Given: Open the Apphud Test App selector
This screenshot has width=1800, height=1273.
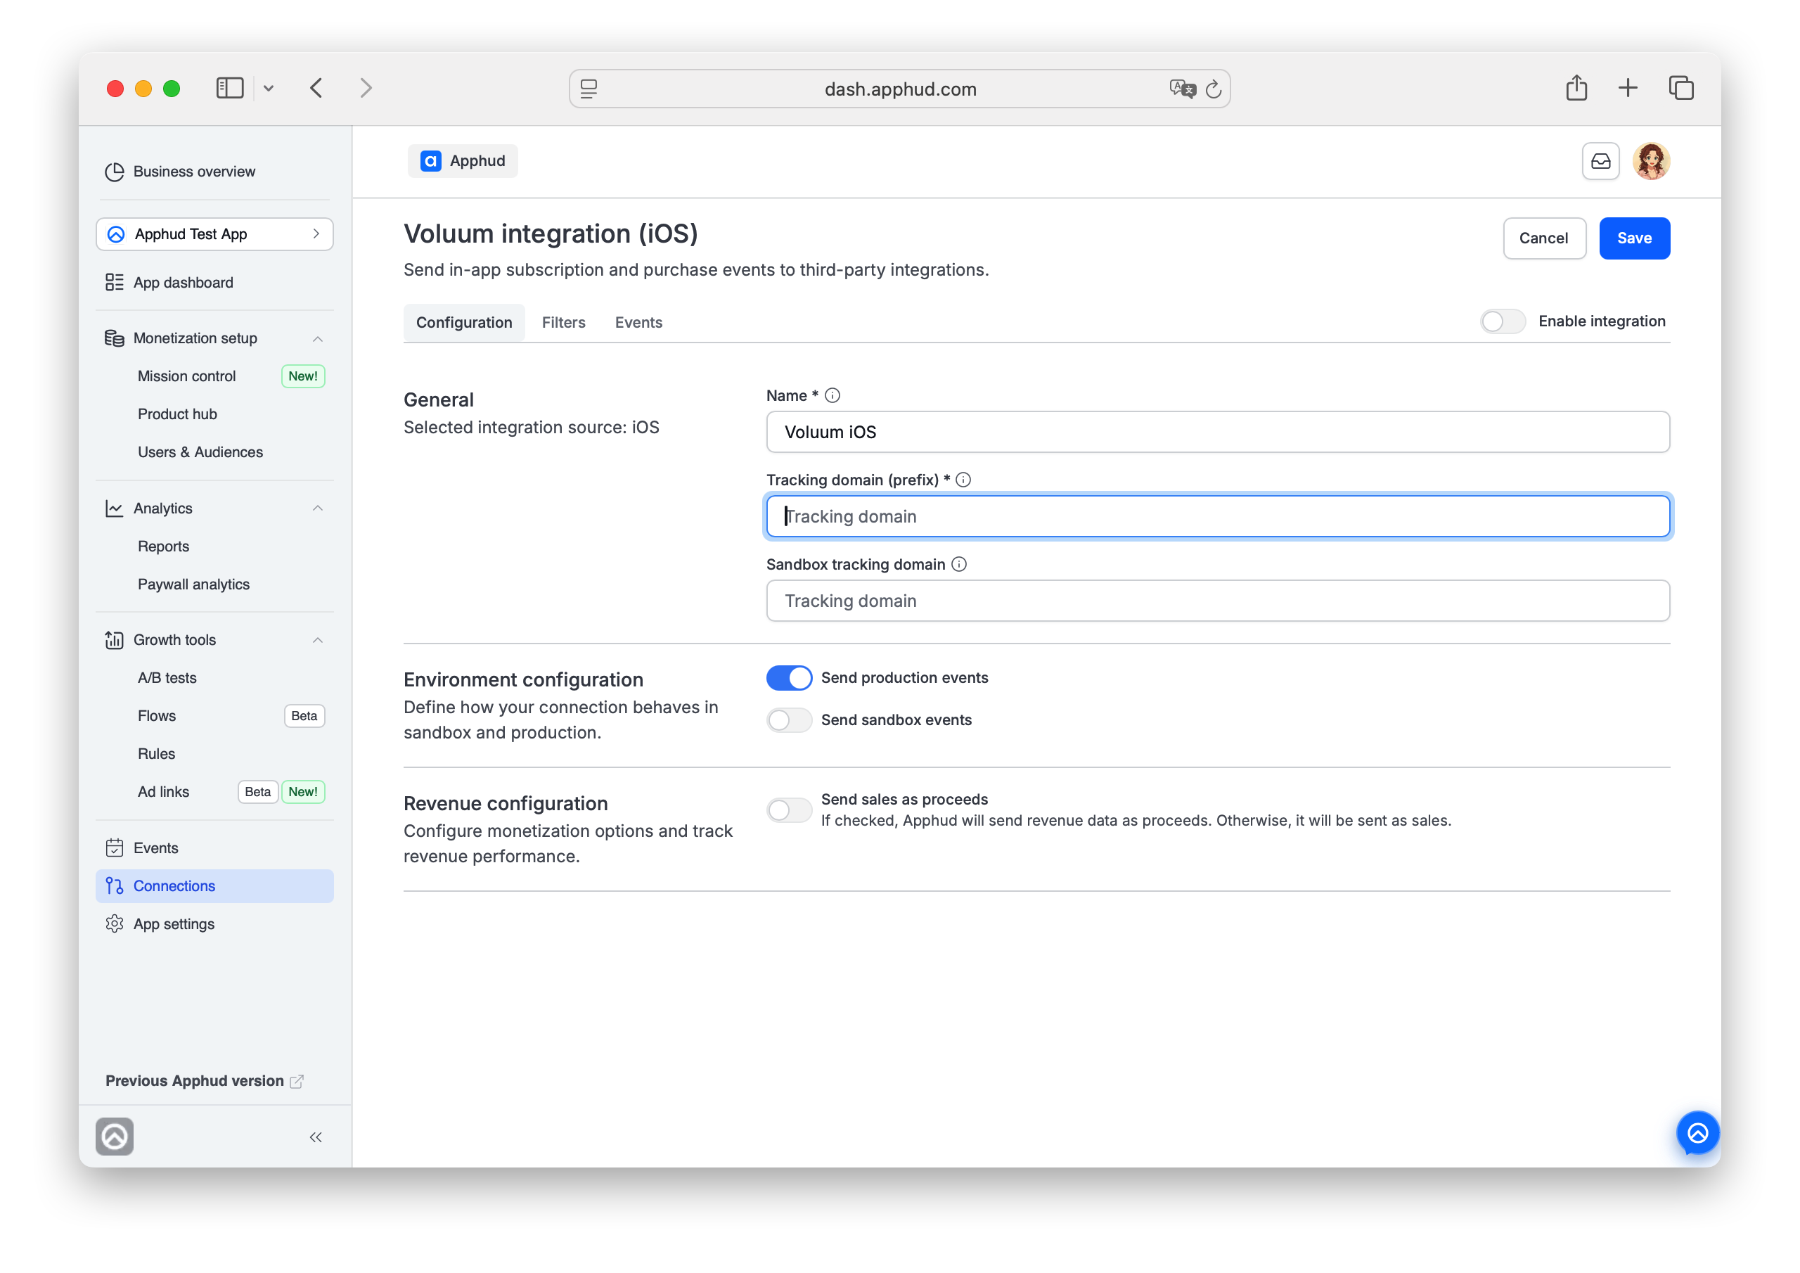Looking at the screenshot, I should [x=215, y=234].
